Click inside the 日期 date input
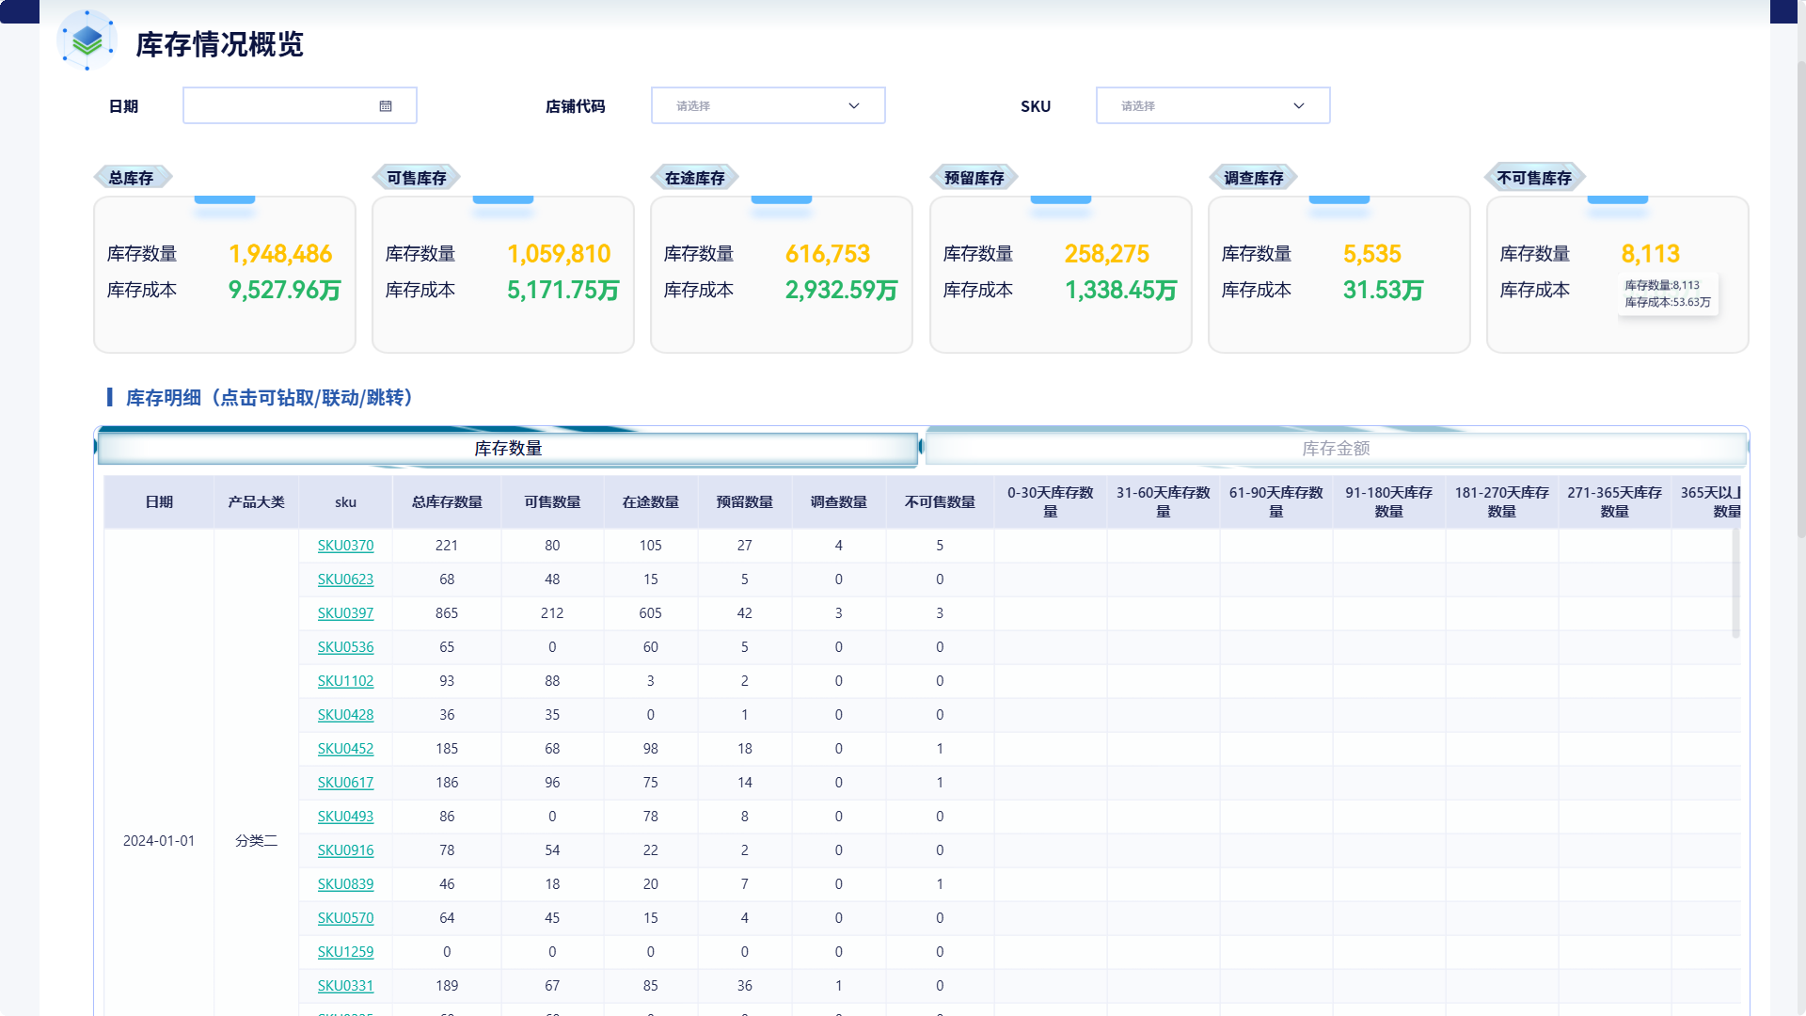1806x1016 pixels. [x=300, y=105]
